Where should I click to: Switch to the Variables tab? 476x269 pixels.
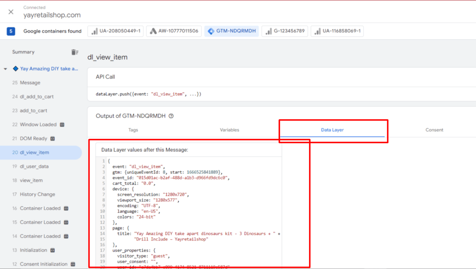click(229, 130)
